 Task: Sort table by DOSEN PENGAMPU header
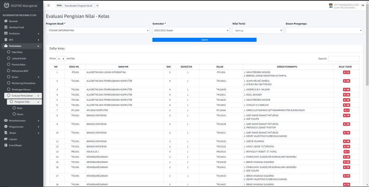(x=288, y=67)
